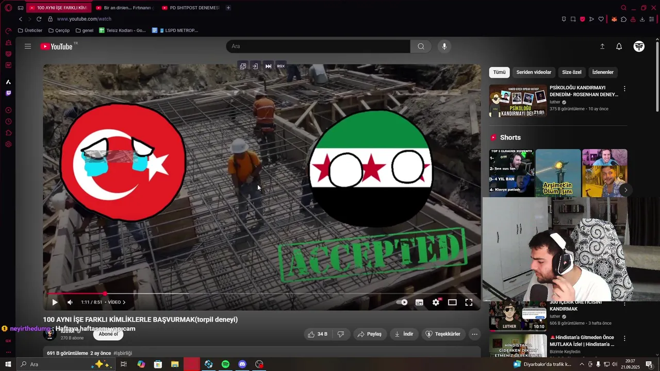Open the snapshot tool in address bar
Screen dimensions: 660x371
pos(573,19)
